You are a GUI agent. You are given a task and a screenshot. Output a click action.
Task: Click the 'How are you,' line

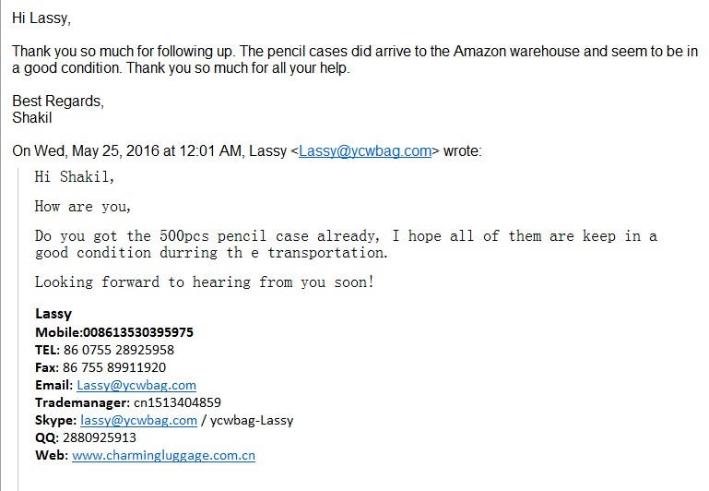(x=83, y=207)
